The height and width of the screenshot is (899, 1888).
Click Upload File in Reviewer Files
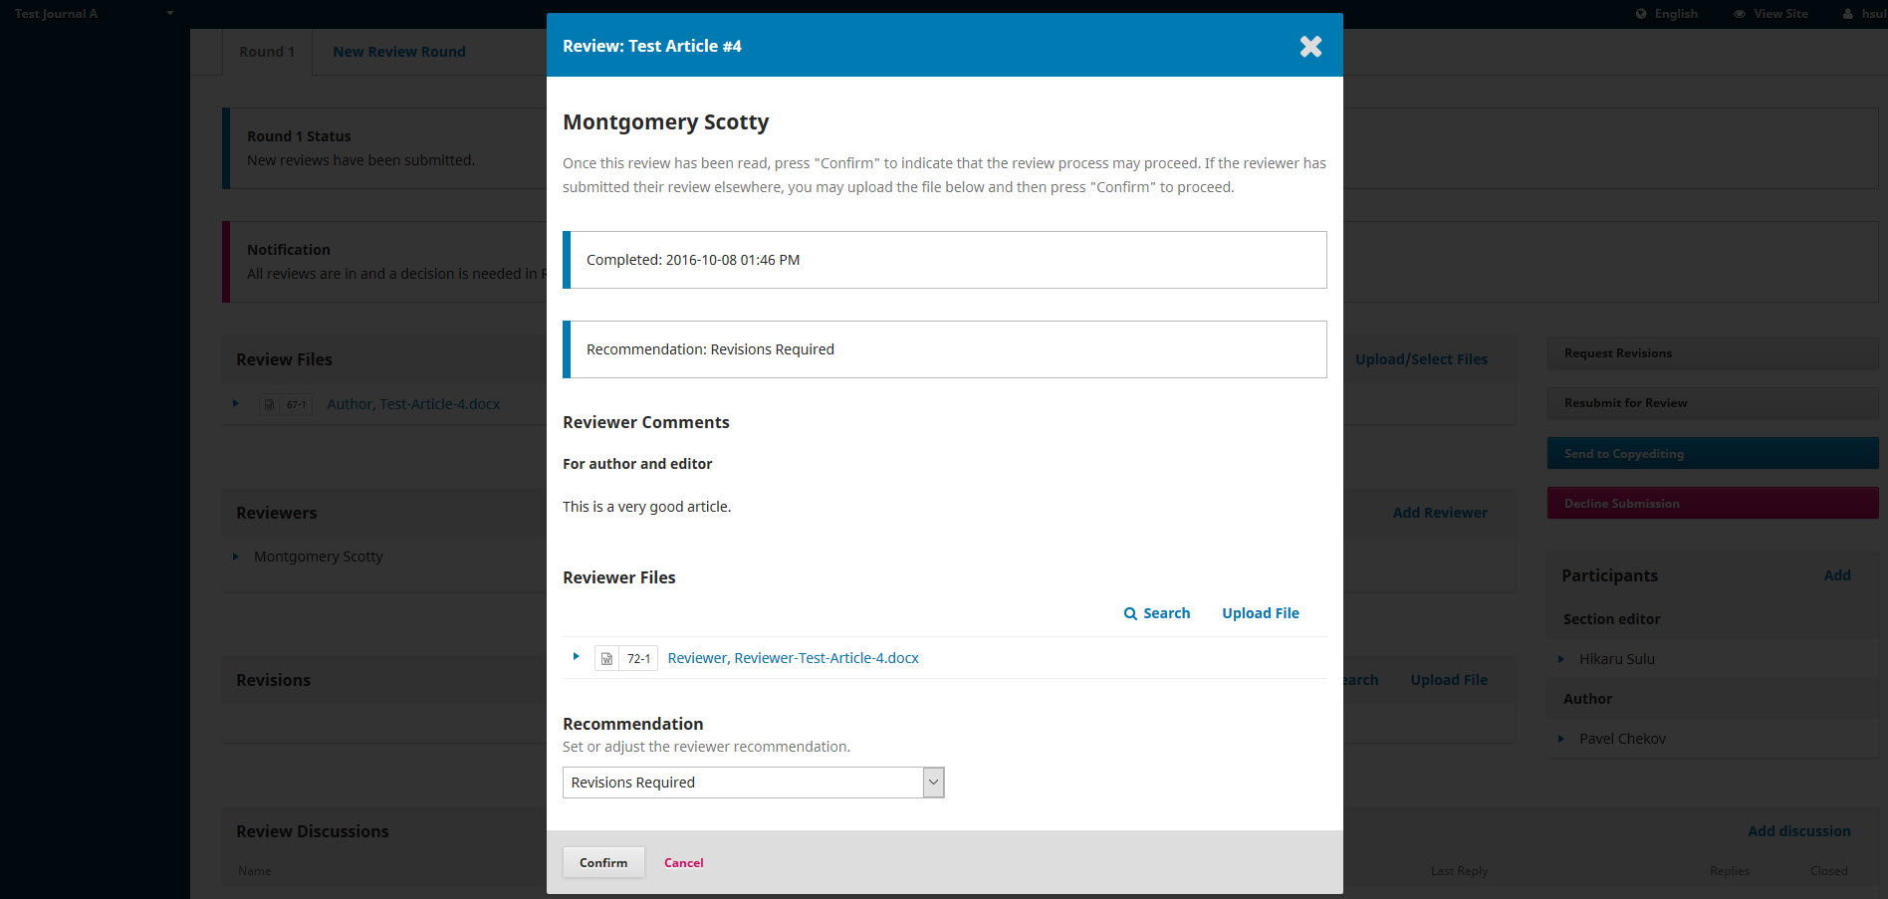pos(1260,613)
